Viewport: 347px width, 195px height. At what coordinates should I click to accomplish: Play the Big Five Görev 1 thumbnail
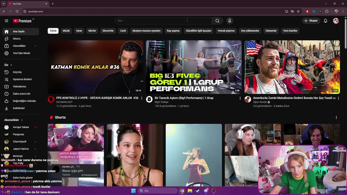194,67
